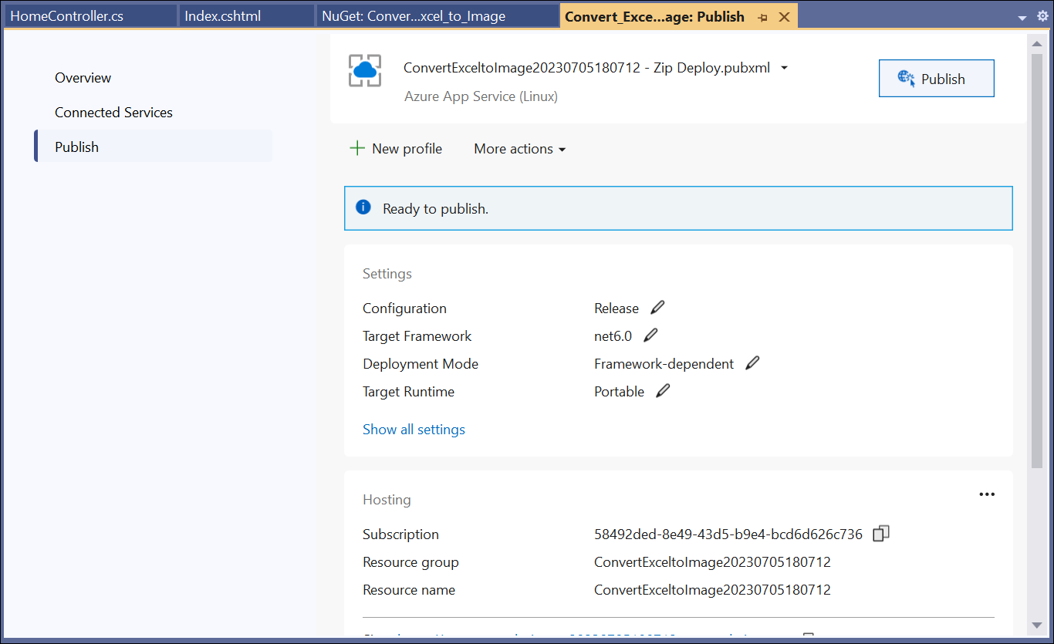
Task: Copy the Subscription ID to clipboard
Action: 881,534
